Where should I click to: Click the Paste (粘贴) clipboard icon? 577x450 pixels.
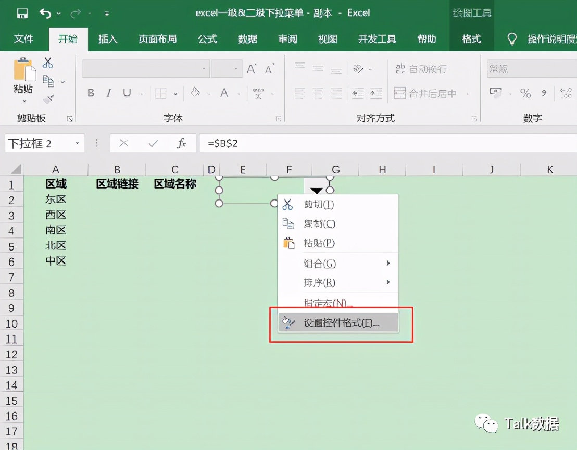click(x=24, y=69)
